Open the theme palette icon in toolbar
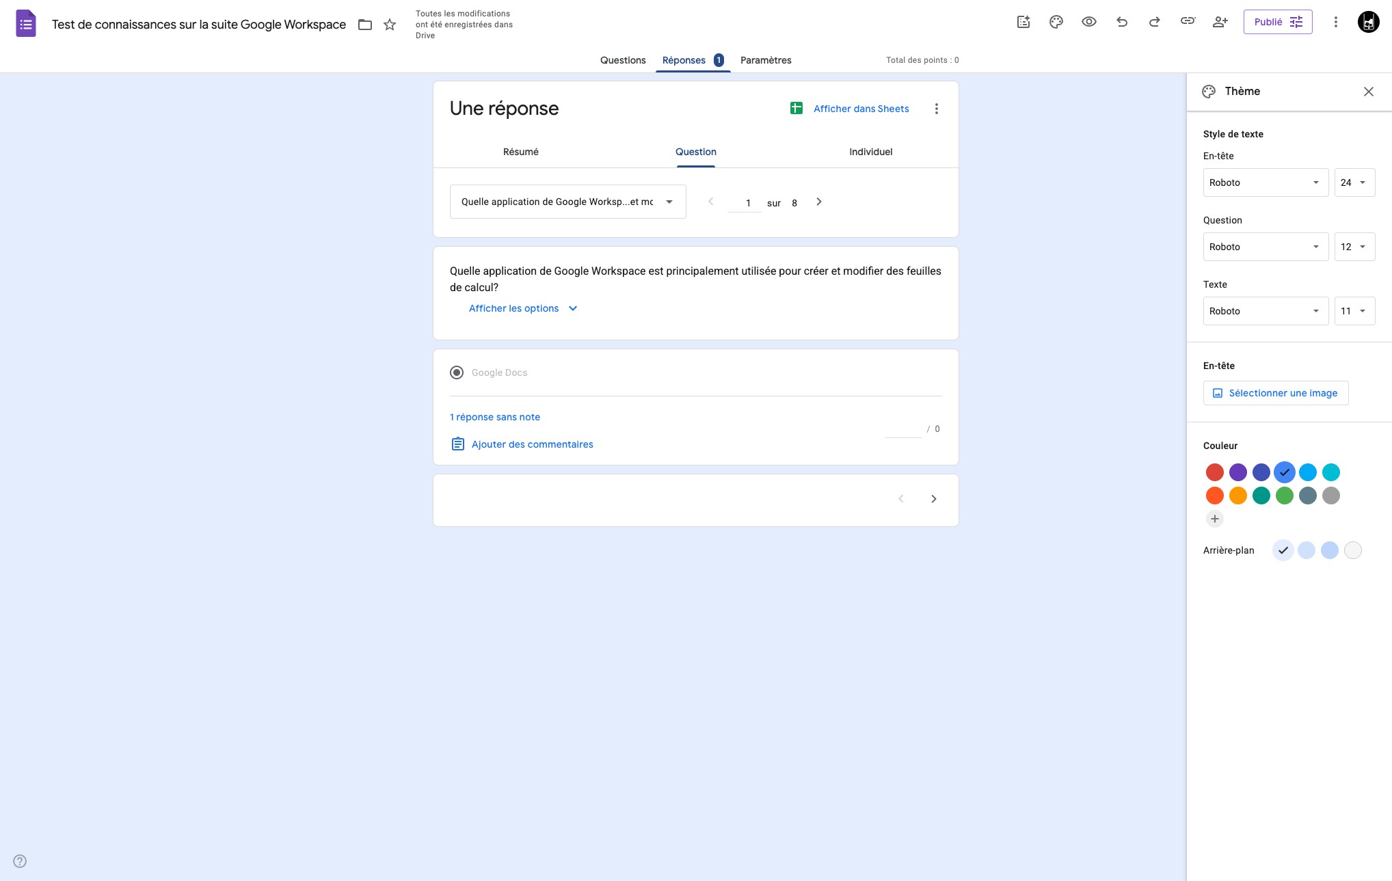 pos(1056,22)
